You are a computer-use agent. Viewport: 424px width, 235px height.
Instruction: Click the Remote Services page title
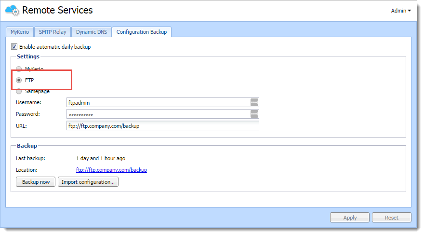(x=57, y=10)
